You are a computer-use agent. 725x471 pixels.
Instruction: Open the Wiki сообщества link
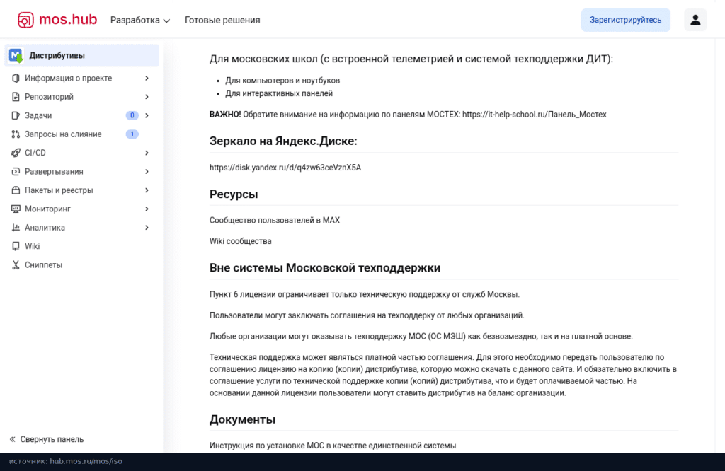[x=241, y=241]
